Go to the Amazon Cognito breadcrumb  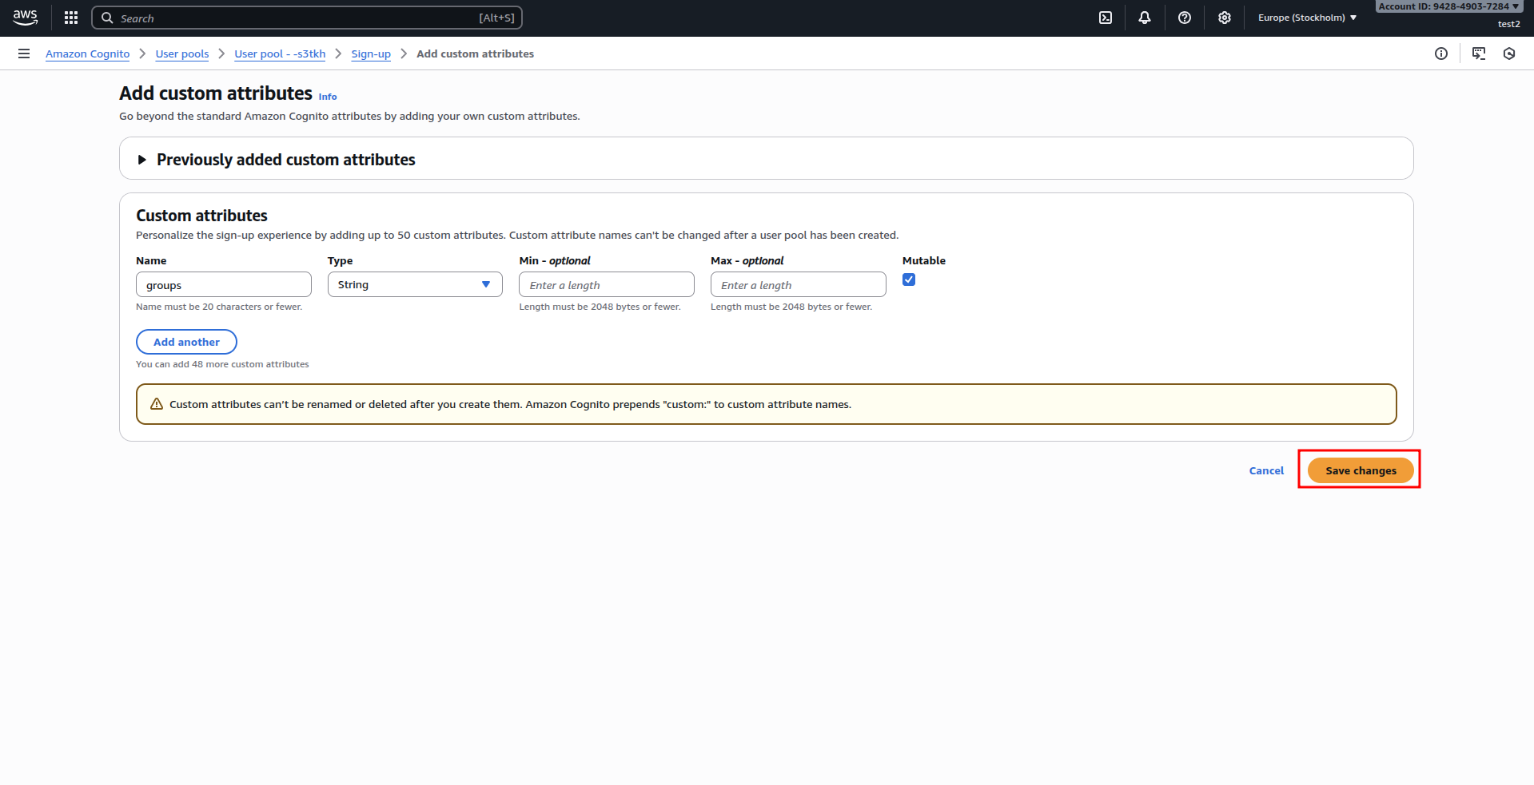[87, 54]
